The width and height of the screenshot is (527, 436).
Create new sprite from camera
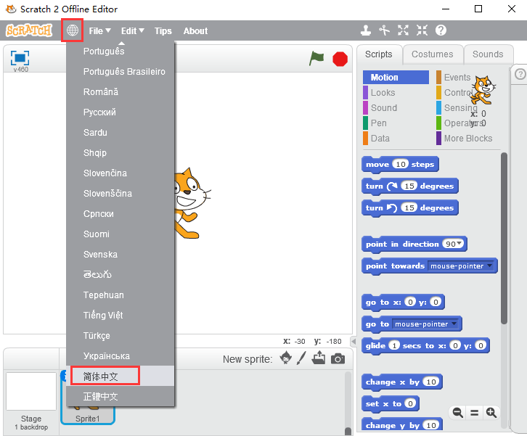(x=338, y=359)
